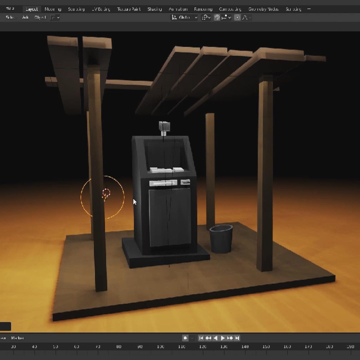This screenshot has width=360, height=360.
Task: Play the animation forward
Action: [x=222, y=338]
